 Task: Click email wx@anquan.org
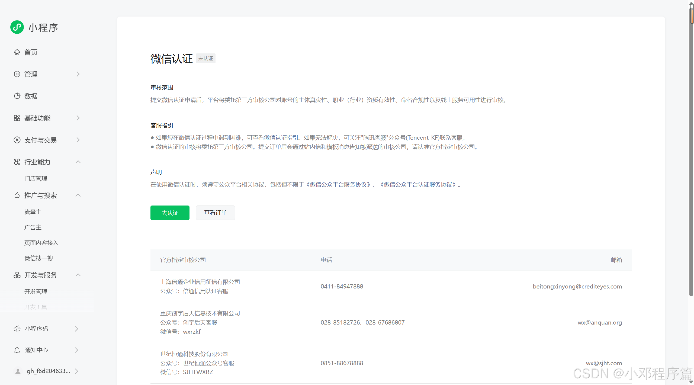click(600, 323)
